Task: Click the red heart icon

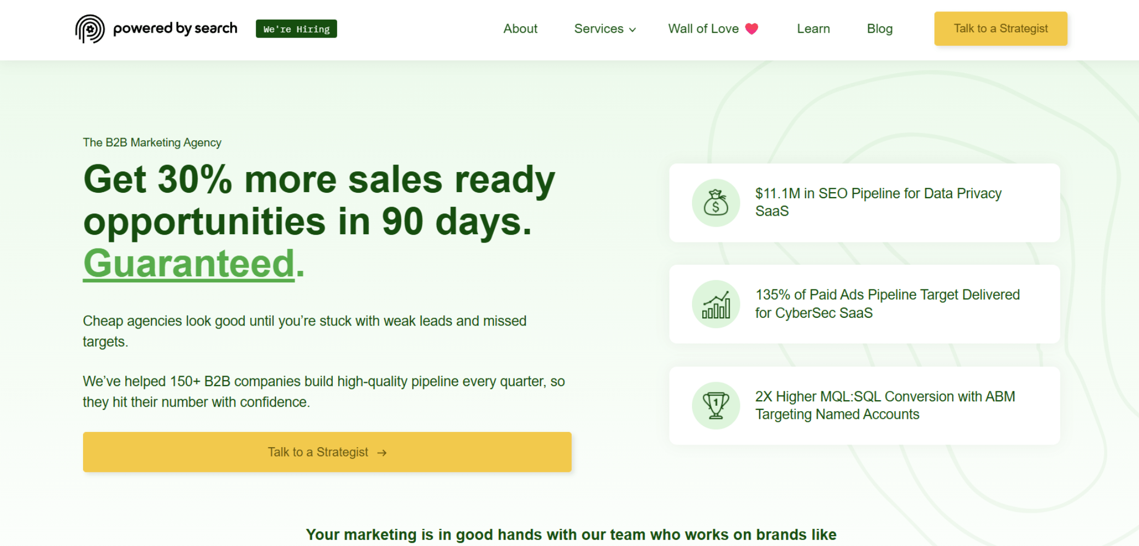Action: coord(752,29)
